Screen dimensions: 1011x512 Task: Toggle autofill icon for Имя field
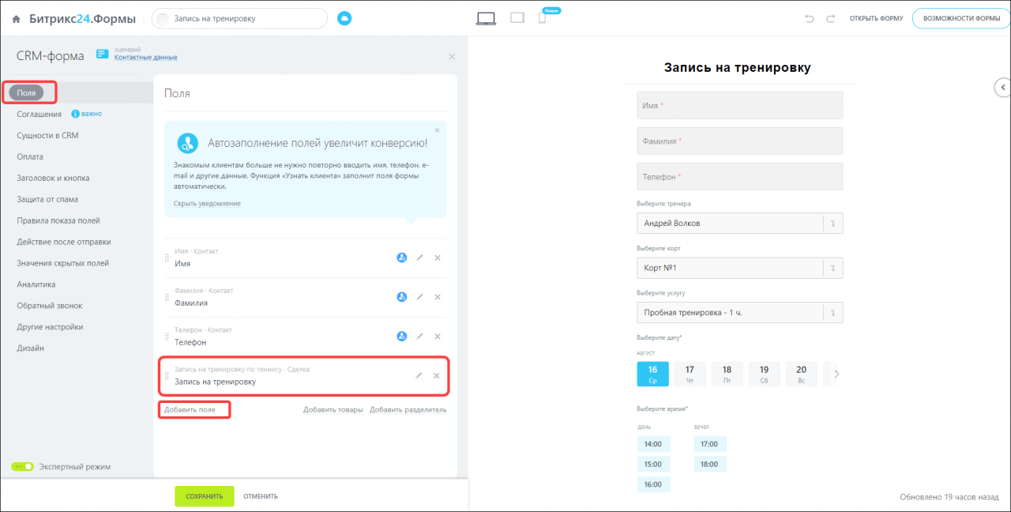(402, 258)
